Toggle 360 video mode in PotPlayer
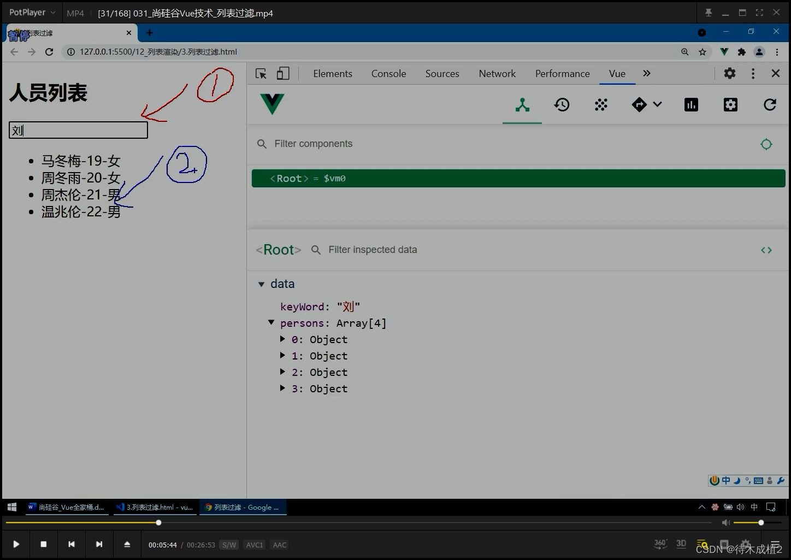The height and width of the screenshot is (560, 791). coord(660,544)
